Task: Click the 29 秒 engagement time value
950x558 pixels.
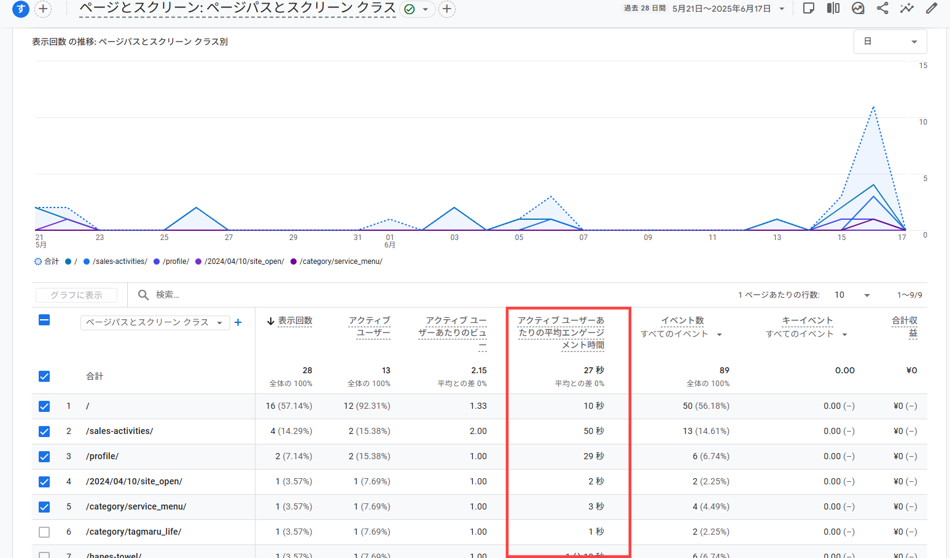Action: click(x=594, y=456)
